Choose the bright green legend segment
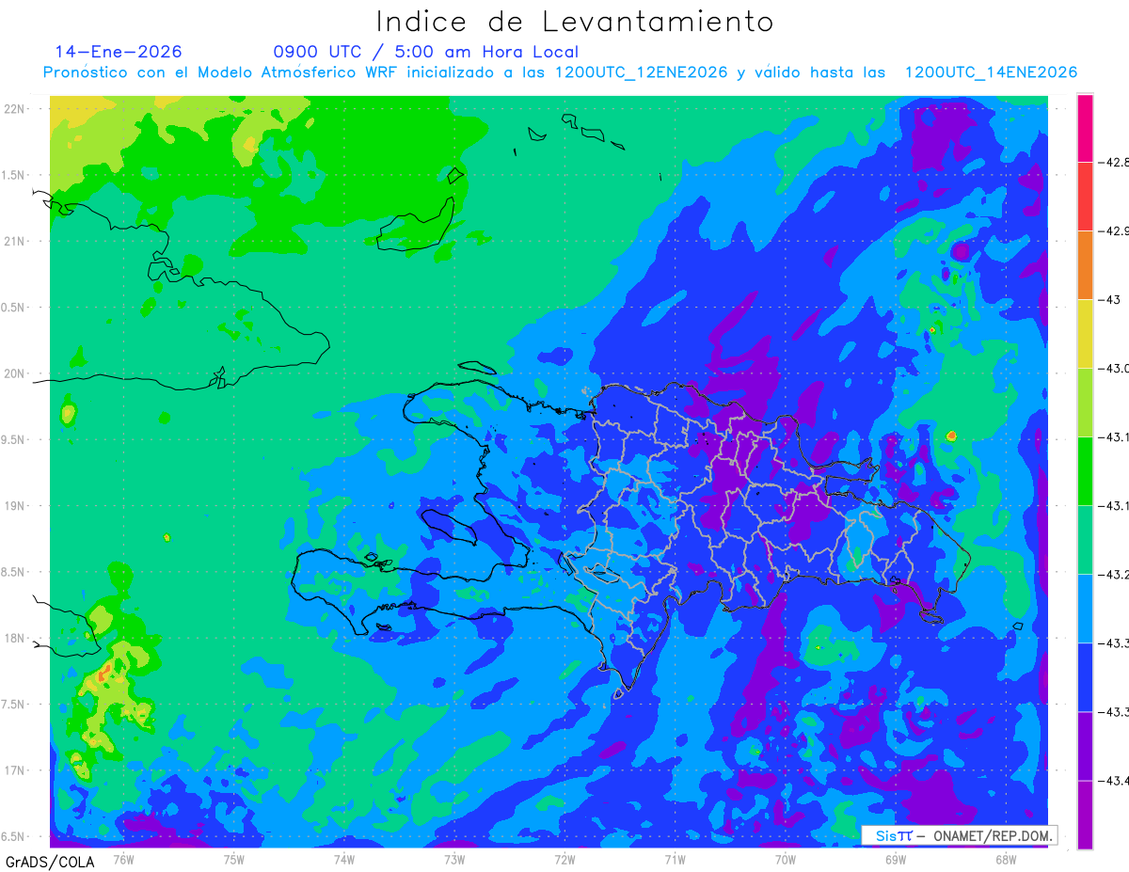The height and width of the screenshot is (872, 1129). tap(1085, 471)
